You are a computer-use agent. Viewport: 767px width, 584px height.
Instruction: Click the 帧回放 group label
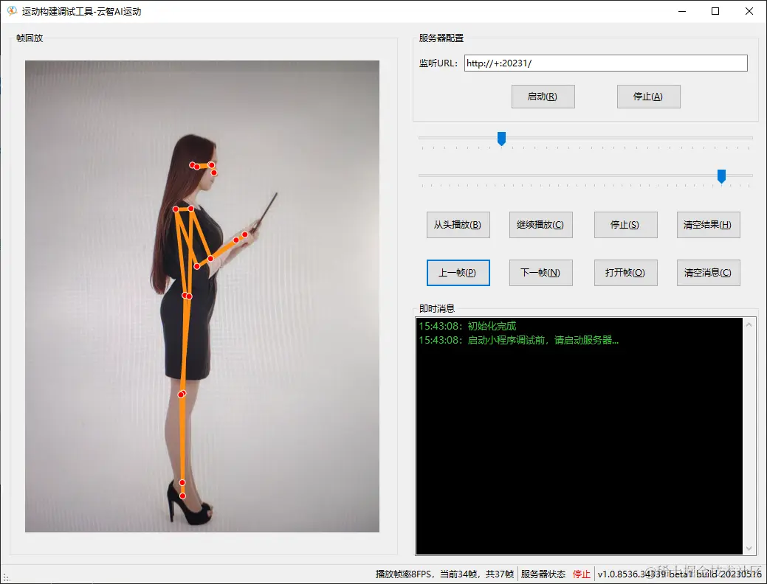coord(30,38)
